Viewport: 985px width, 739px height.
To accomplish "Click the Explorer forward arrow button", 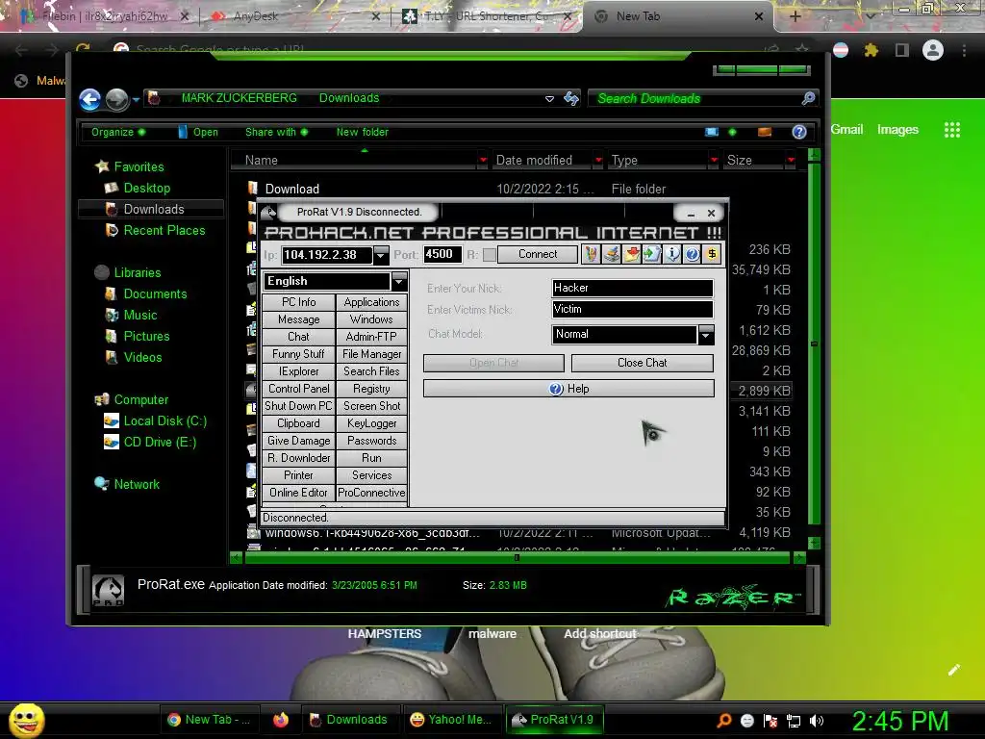I will click(116, 99).
